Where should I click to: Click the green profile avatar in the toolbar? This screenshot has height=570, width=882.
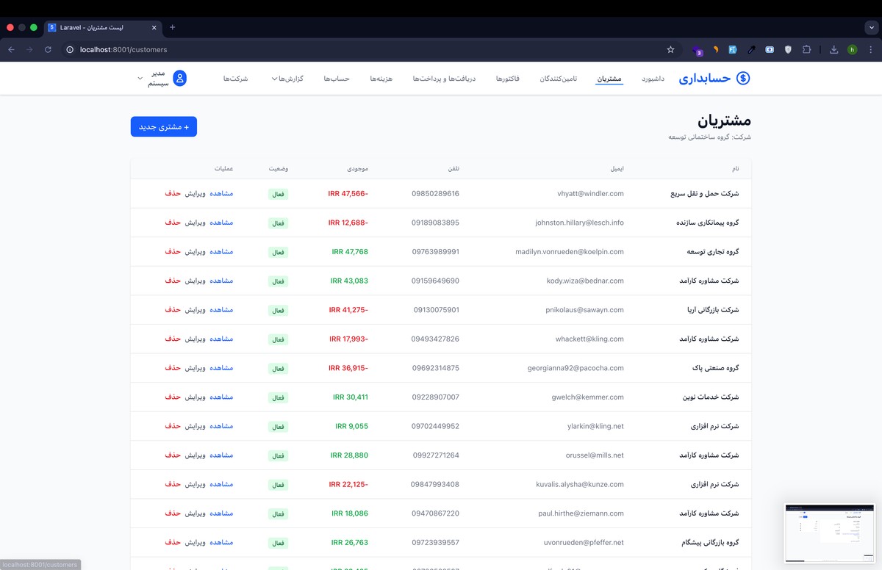[853, 49]
